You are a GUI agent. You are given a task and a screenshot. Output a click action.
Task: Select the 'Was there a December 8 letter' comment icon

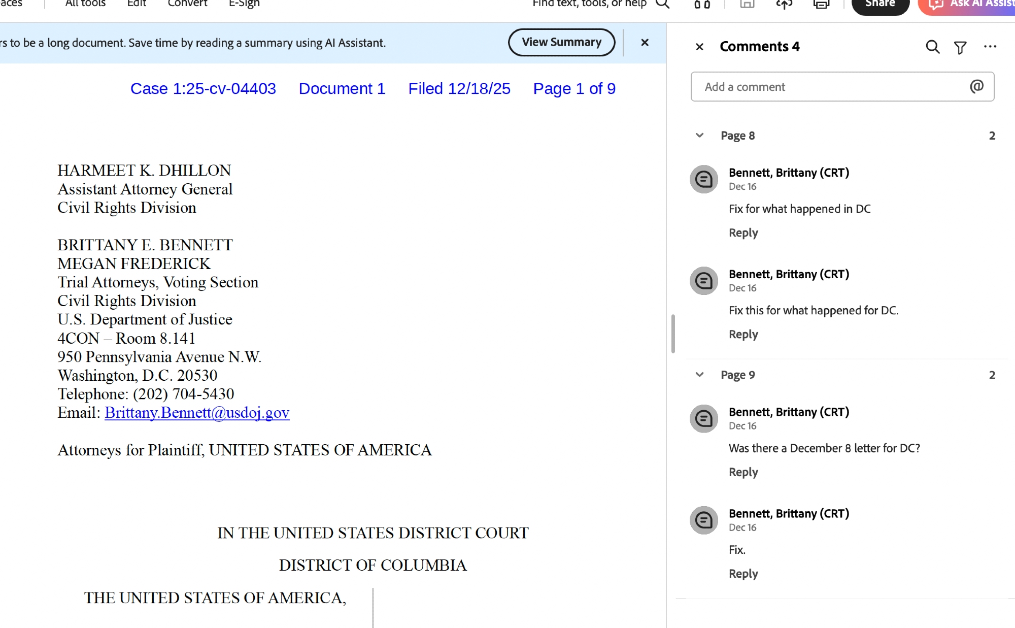click(x=704, y=419)
